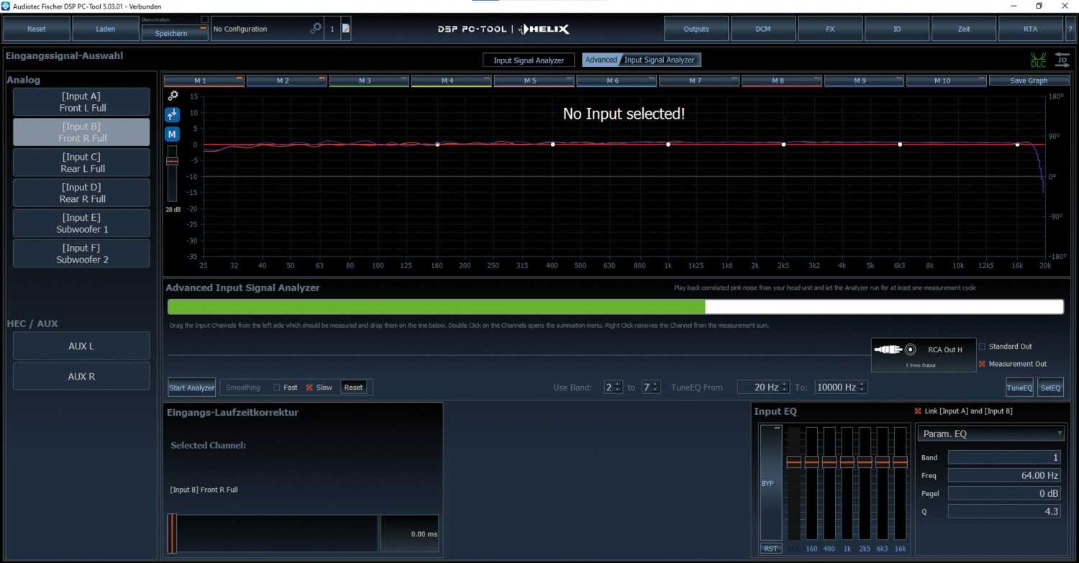
Task: Click the SetEQ button
Action: (x=1050, y=388)
